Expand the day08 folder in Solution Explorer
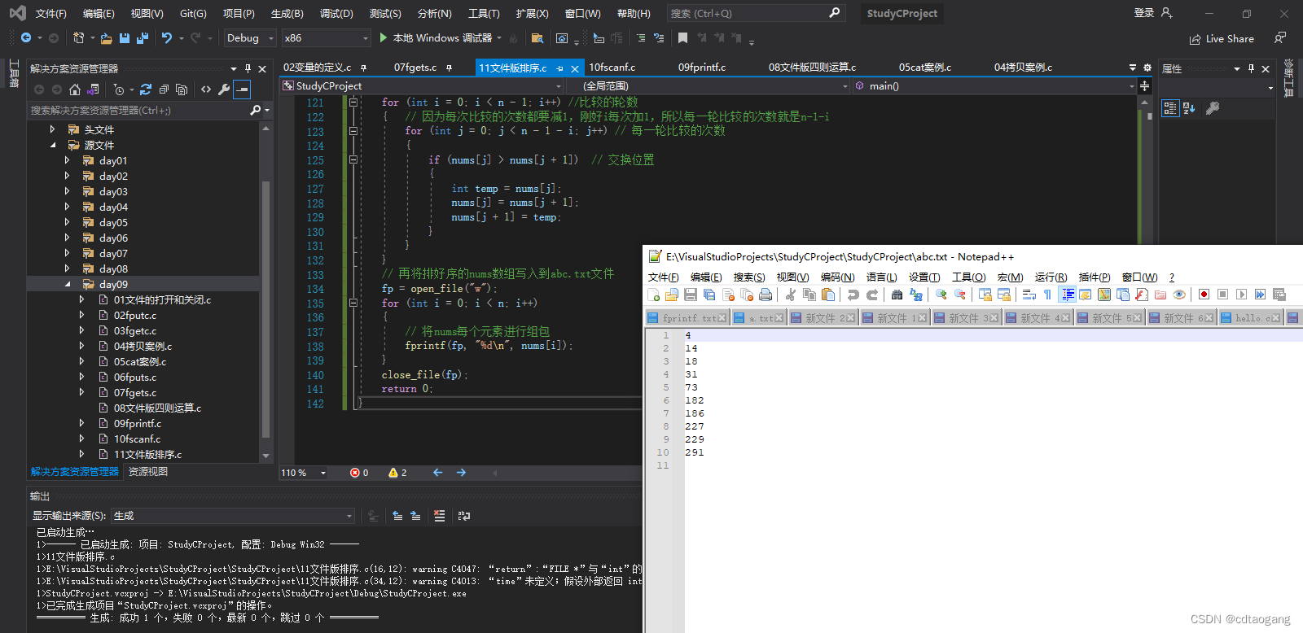1303x633 pixels. [x=67, y=269]
